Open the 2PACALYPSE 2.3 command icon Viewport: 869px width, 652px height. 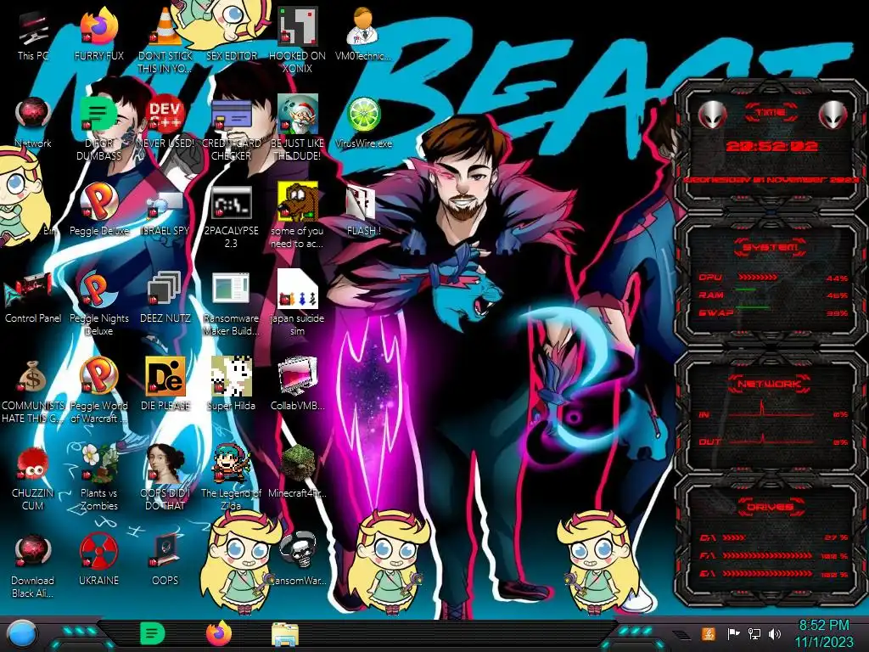tap(231, 216)
